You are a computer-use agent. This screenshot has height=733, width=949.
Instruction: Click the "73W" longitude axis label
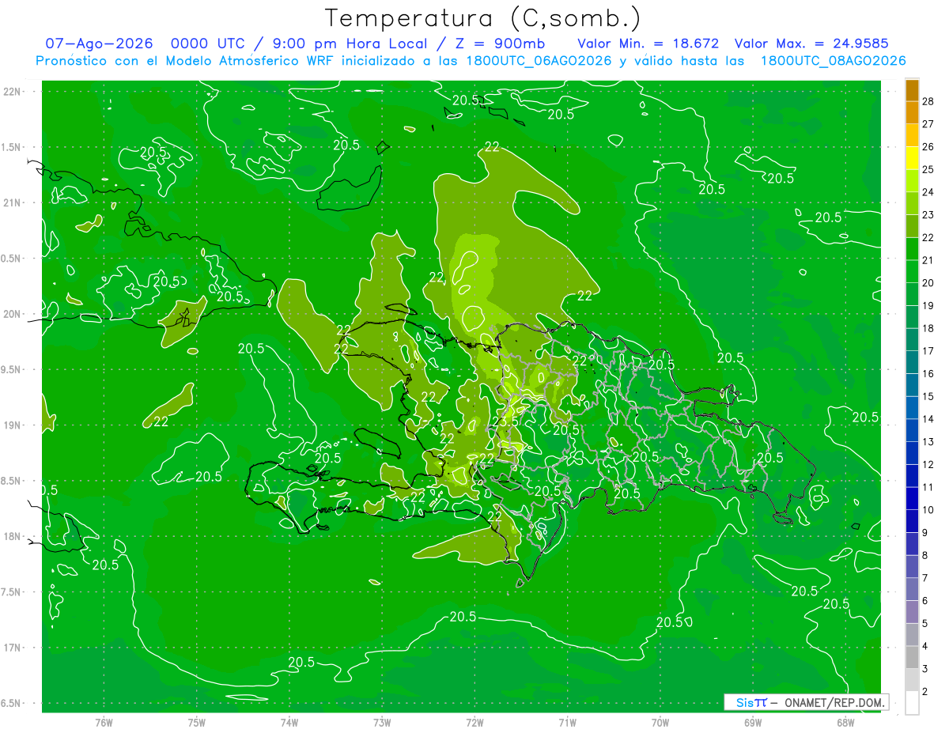(382, 722)
